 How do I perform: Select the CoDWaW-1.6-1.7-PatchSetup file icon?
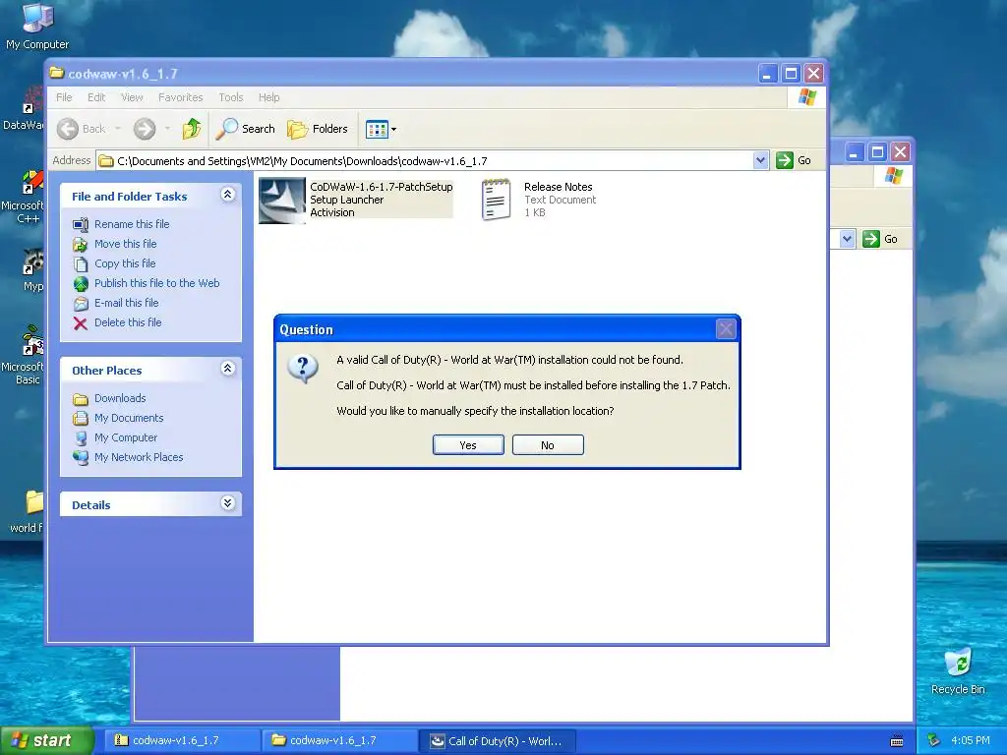pyautogui.click(x=282, y=201)
